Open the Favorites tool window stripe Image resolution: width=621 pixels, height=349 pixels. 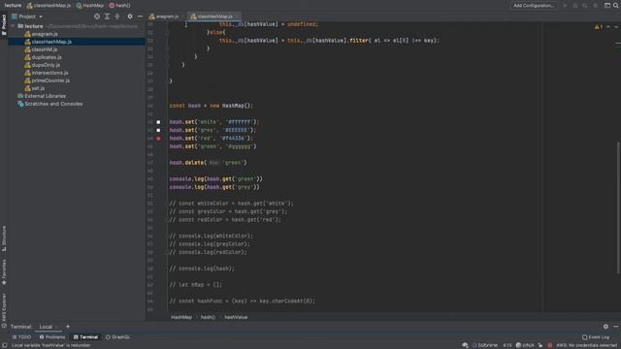point(4,272)
